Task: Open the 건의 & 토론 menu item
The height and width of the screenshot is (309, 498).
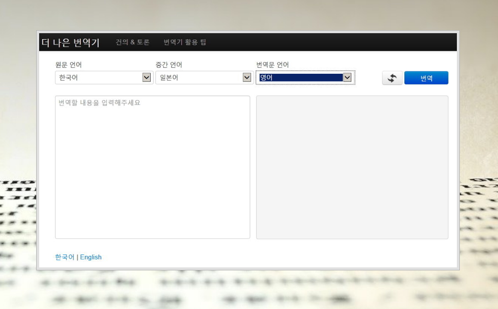Action: (132, 42)
